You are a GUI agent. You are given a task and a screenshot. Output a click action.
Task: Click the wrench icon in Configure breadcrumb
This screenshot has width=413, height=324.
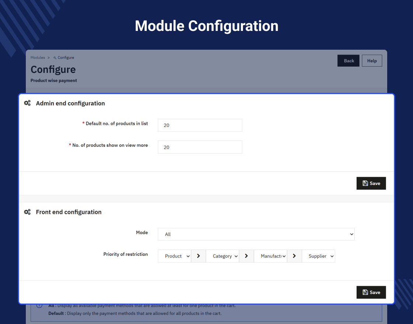click(55, 57)
